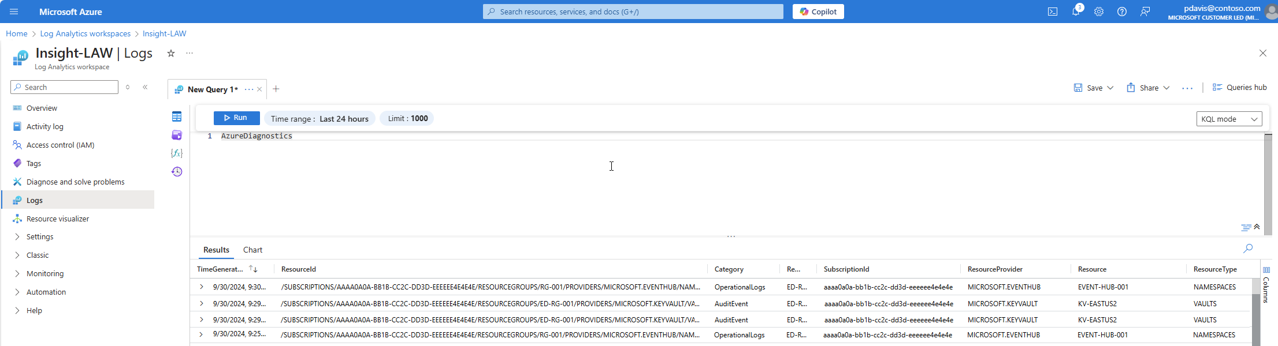Expand the 9/30/2024, 9:25 result row

(x=201, y=334)
